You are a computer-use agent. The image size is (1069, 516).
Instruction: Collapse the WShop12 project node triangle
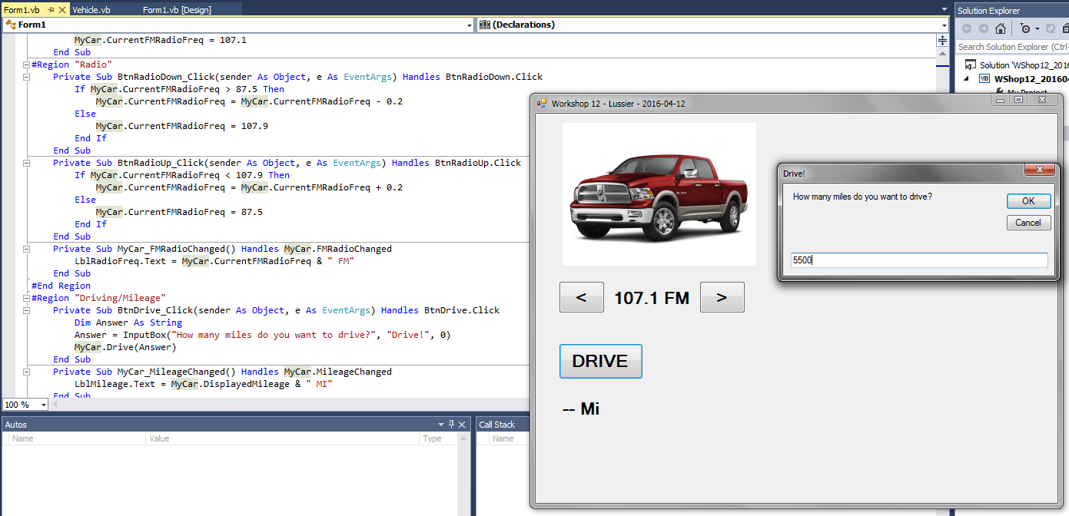(965, 78)
